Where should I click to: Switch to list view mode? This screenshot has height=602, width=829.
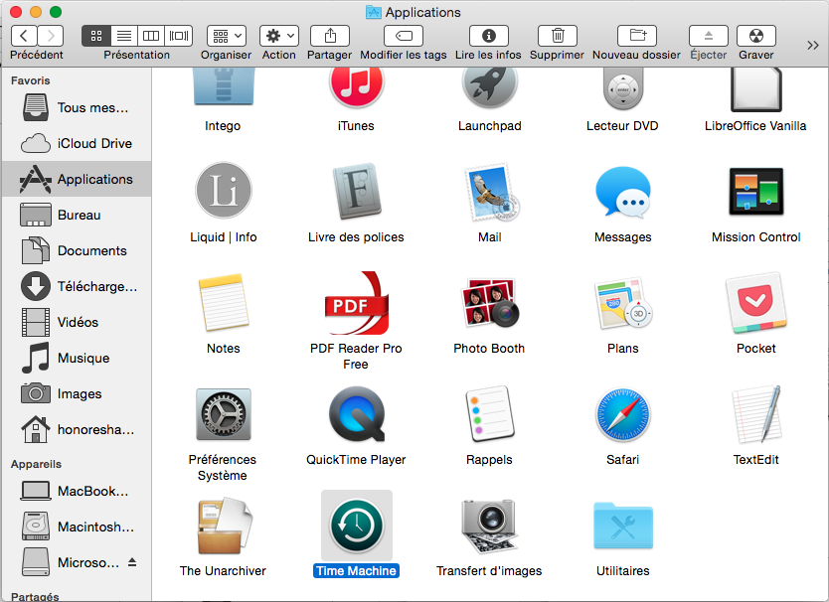pyautogui.click(x=124, y=36)
